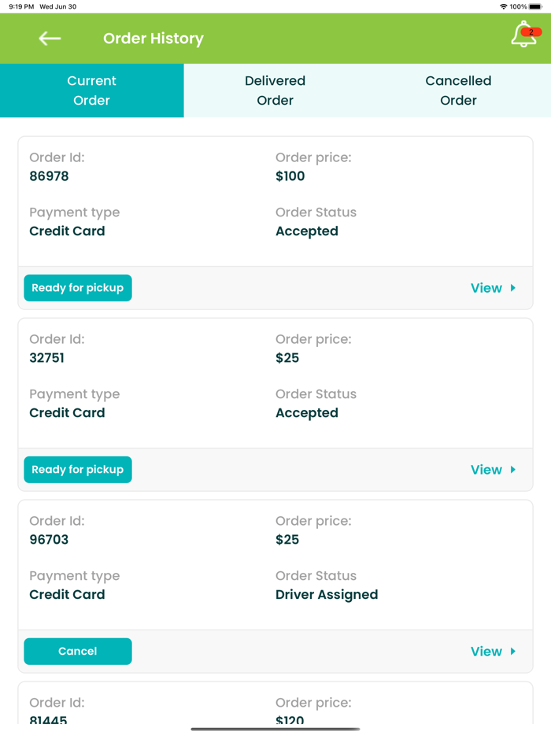Tap the home indicator bar at the bottom
The width and height of the screenshot is (551, 735).
pyautogui.click(x=275, y=728)
